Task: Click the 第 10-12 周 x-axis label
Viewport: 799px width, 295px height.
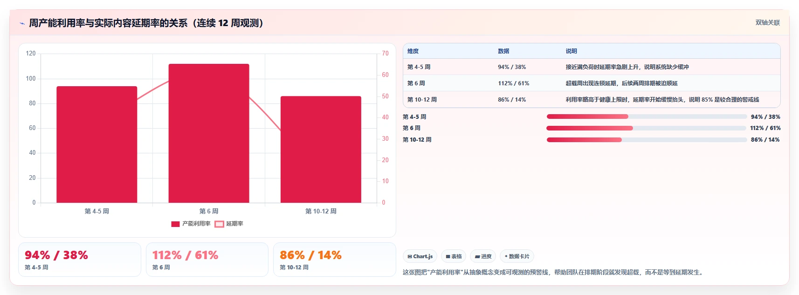Action: tap(321, 211)
